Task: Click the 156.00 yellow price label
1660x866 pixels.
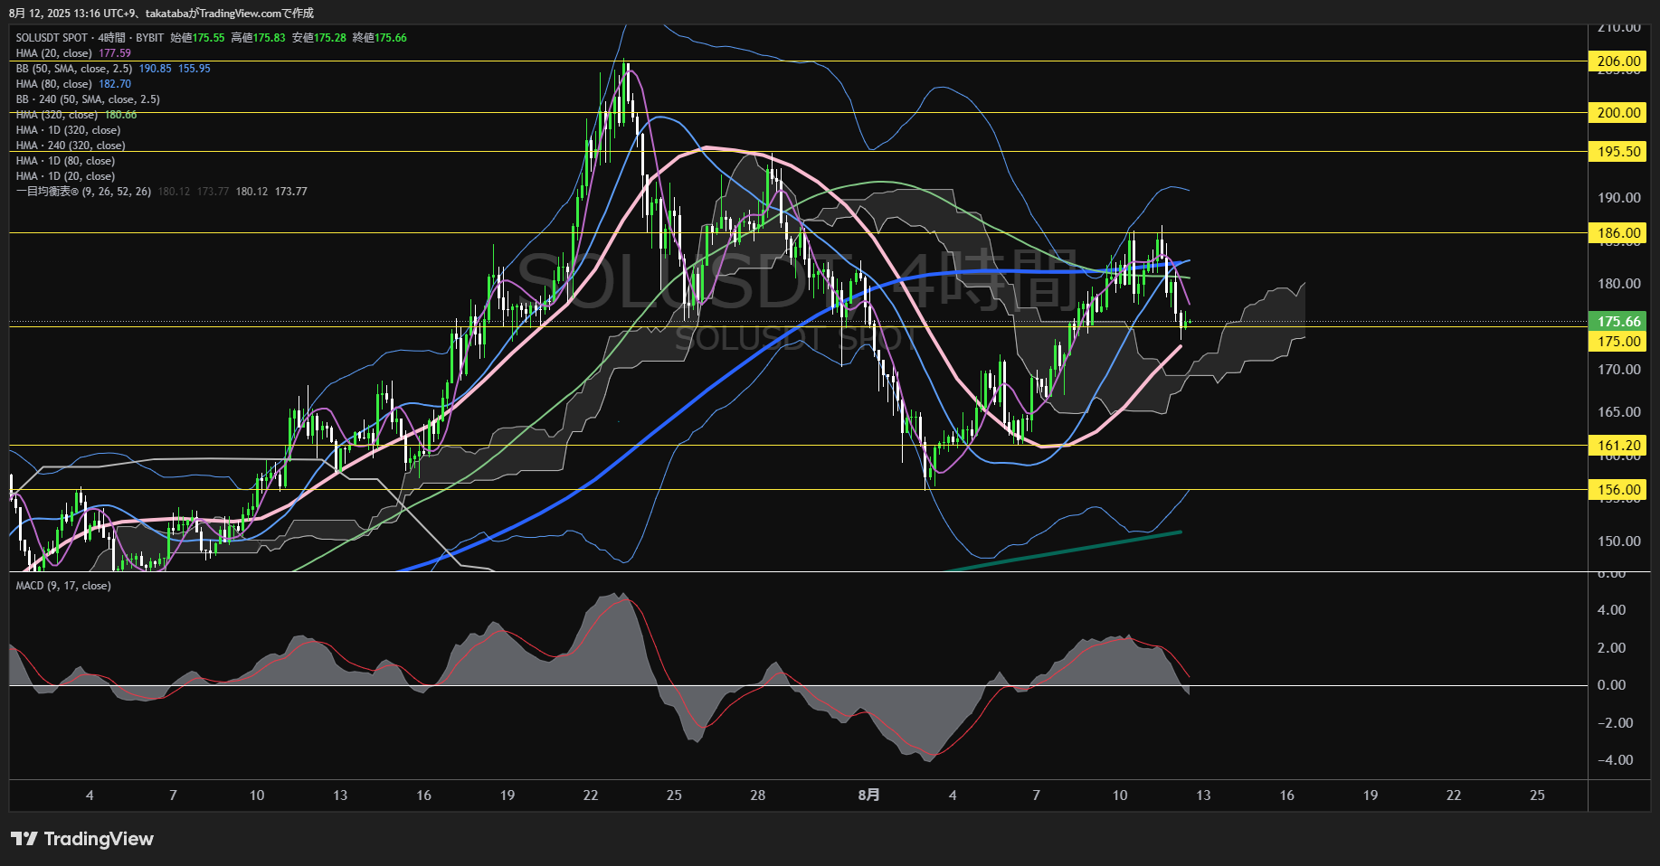Action: pos(1618,490)
